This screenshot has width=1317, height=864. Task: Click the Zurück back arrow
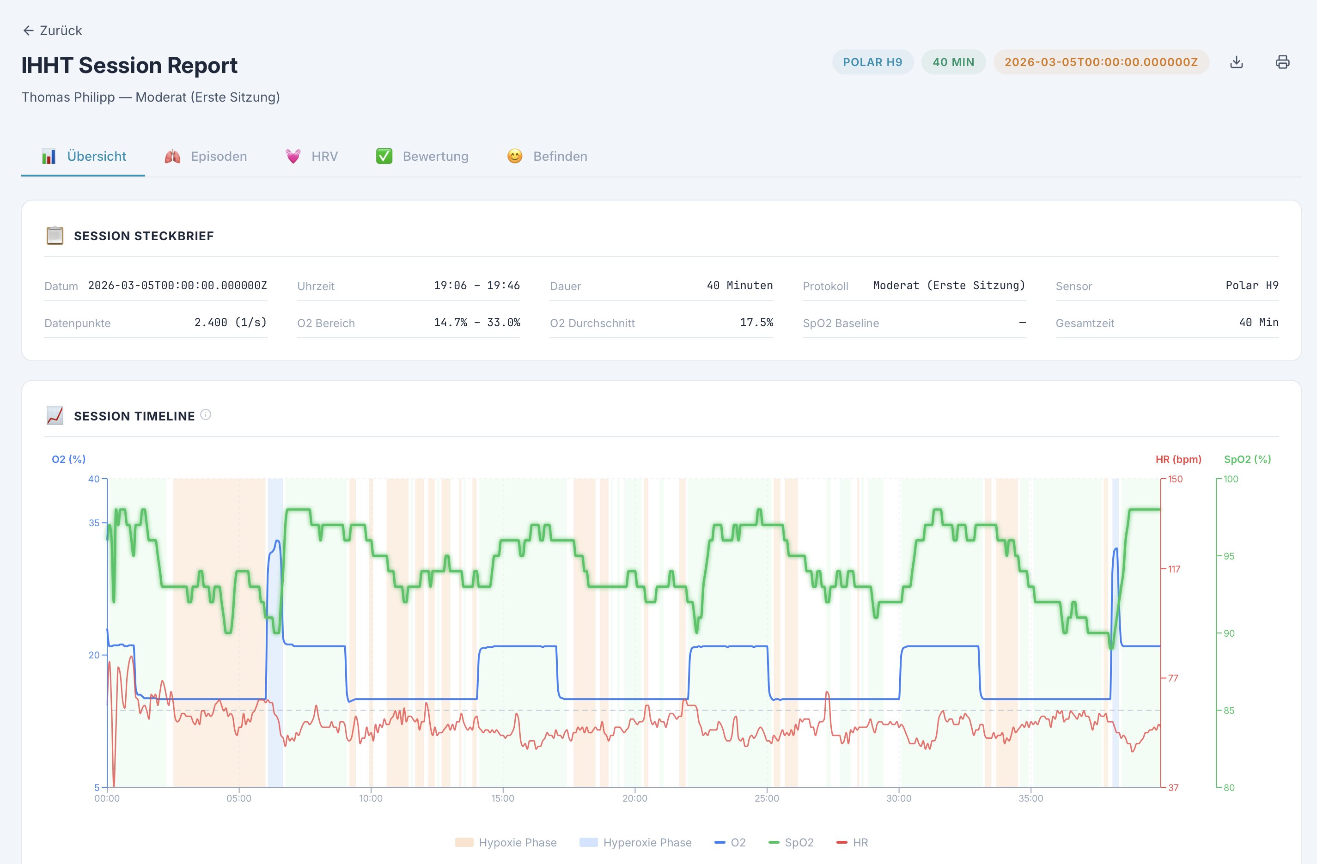(28, 30)
